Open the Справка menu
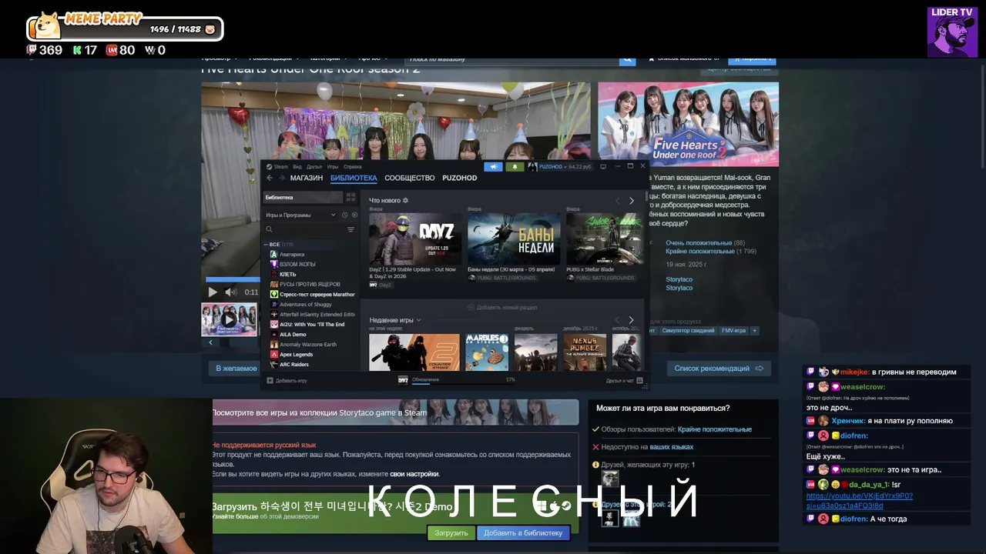The height and width of the screenshot is (554, 986). [353, 166]
